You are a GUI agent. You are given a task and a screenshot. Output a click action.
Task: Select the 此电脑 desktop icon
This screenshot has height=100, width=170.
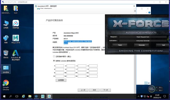[6, 24]
